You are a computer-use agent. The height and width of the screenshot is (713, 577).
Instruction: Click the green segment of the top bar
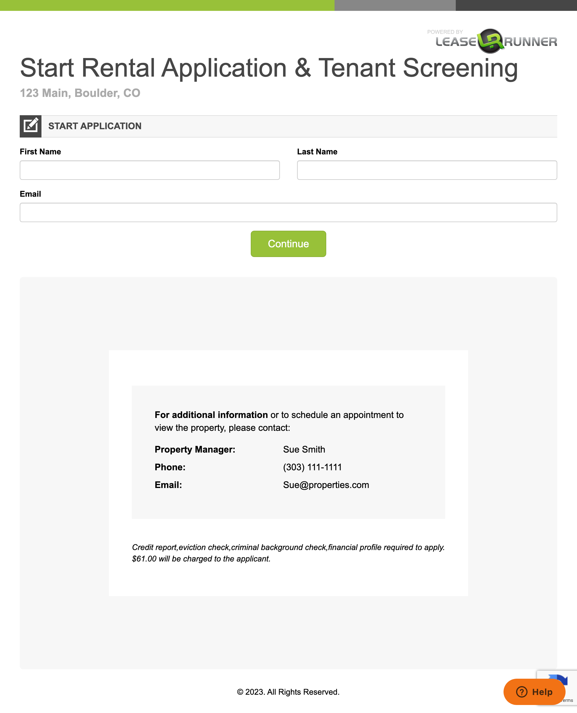point(166,5)
